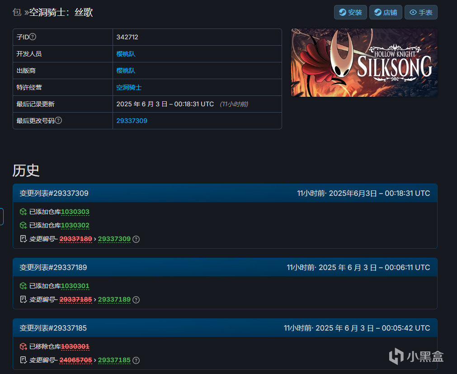Open added depot 1030301 link

coord(75,286)
